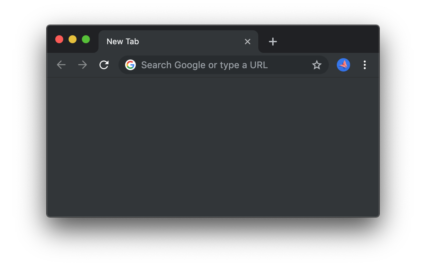This screenshot has height=266, width=426.
Task: Click the red window close button
Action: click(59, 39)
